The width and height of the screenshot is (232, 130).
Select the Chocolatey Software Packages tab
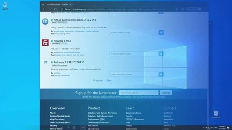[57, 5]
